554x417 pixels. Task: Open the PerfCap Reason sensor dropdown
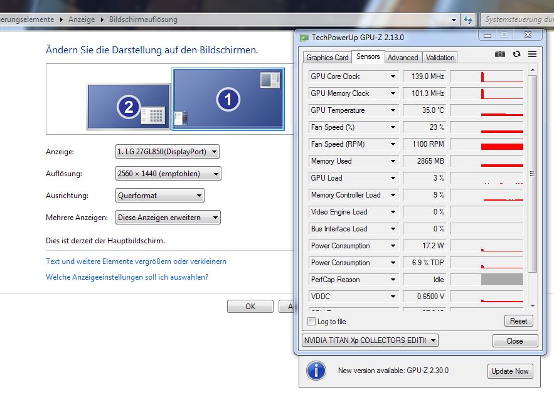pos(393,280)
